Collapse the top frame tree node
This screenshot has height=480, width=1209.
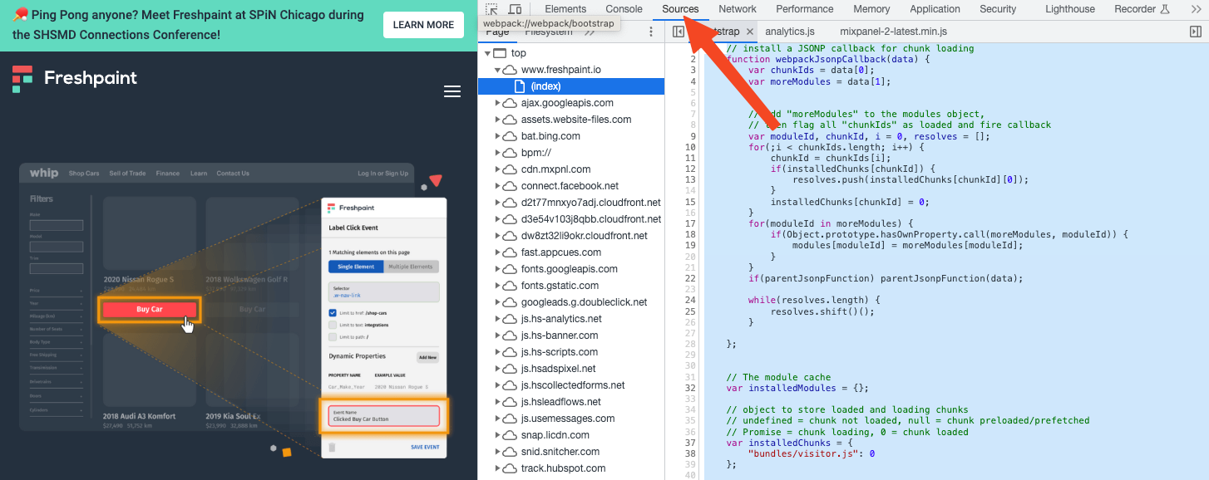(x=486, y=53)
